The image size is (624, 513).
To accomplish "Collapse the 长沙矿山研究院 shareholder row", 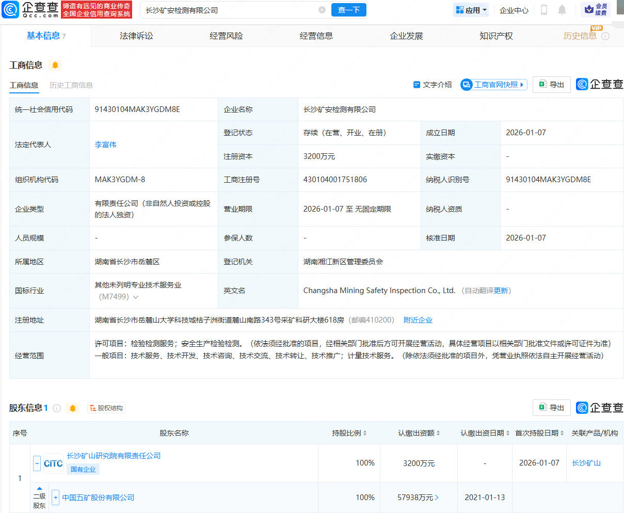I will (37, 463).
